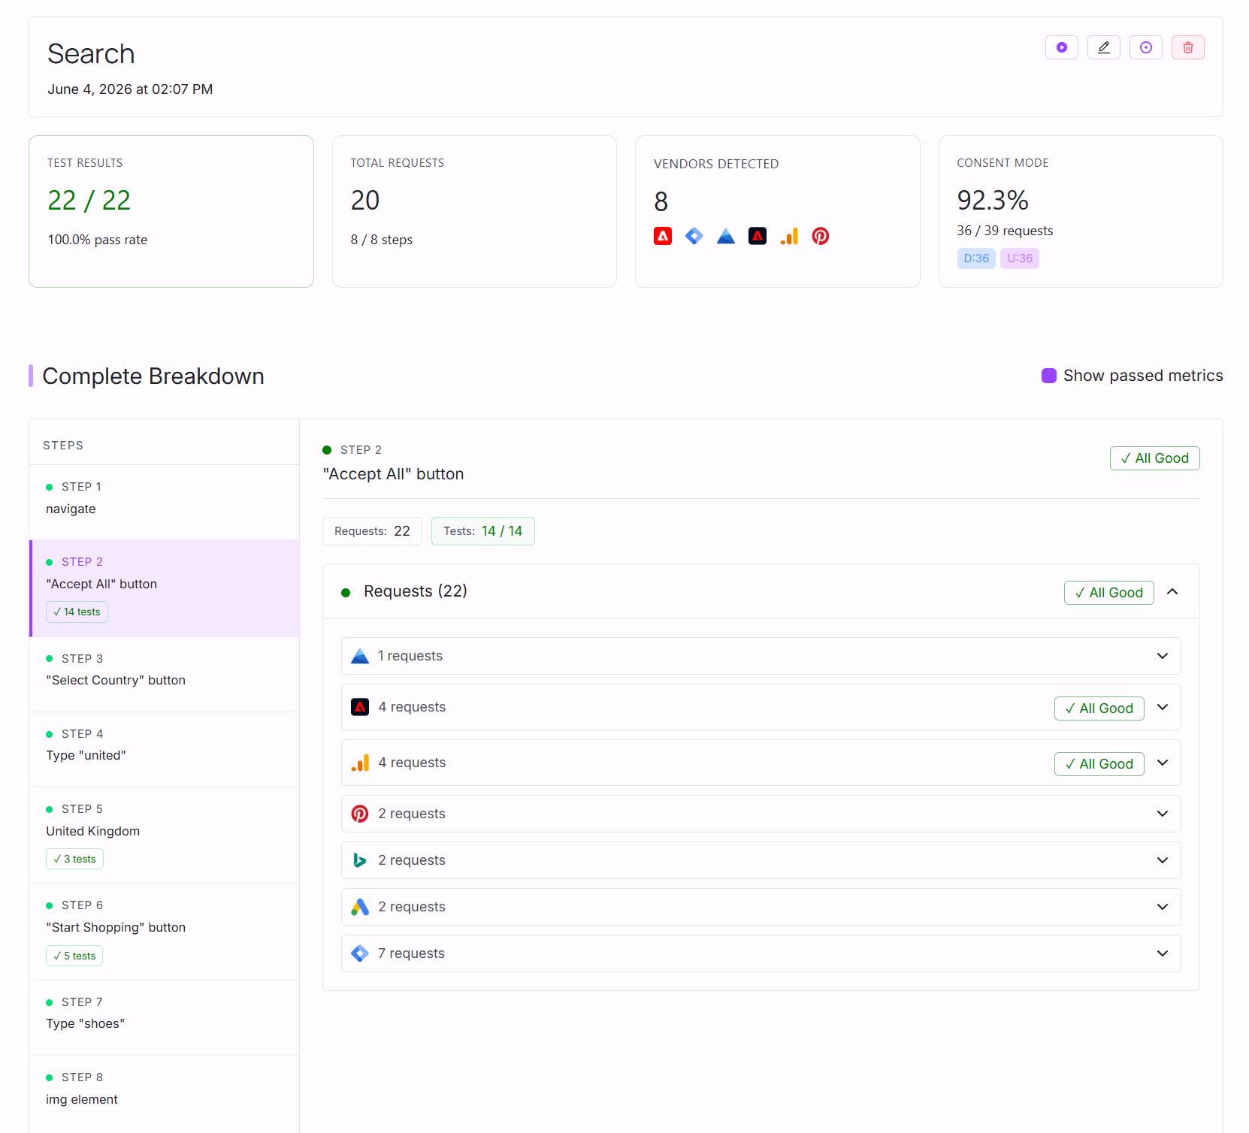Image resolution: width=1249 pixels, height=1133 pixels.
Task: Click the circular record target icon
Action: point(1145,47)
